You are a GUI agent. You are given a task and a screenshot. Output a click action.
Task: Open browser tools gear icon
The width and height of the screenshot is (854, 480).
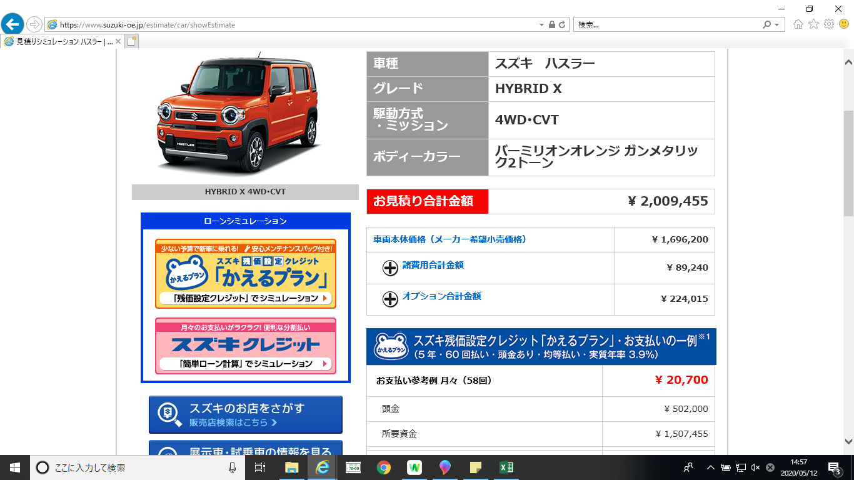point(829,24)
